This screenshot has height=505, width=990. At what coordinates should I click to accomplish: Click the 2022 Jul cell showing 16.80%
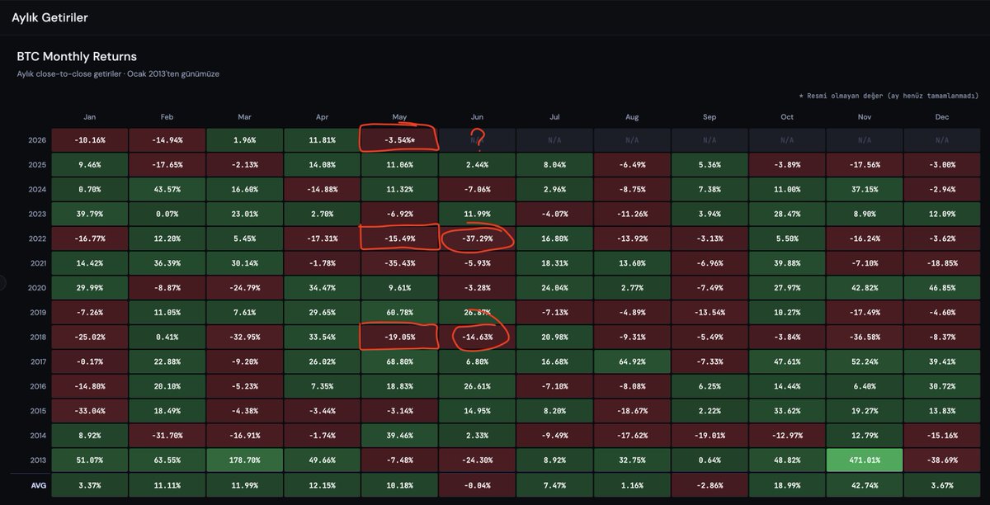pyautogui.click(x=554, y=240)
